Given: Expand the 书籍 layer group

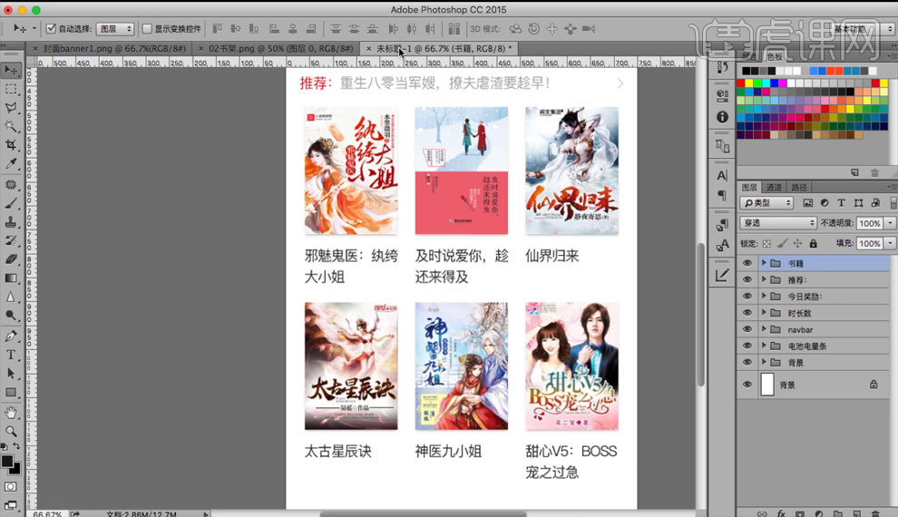Looking at the screenshot, I should click(764, 263).
